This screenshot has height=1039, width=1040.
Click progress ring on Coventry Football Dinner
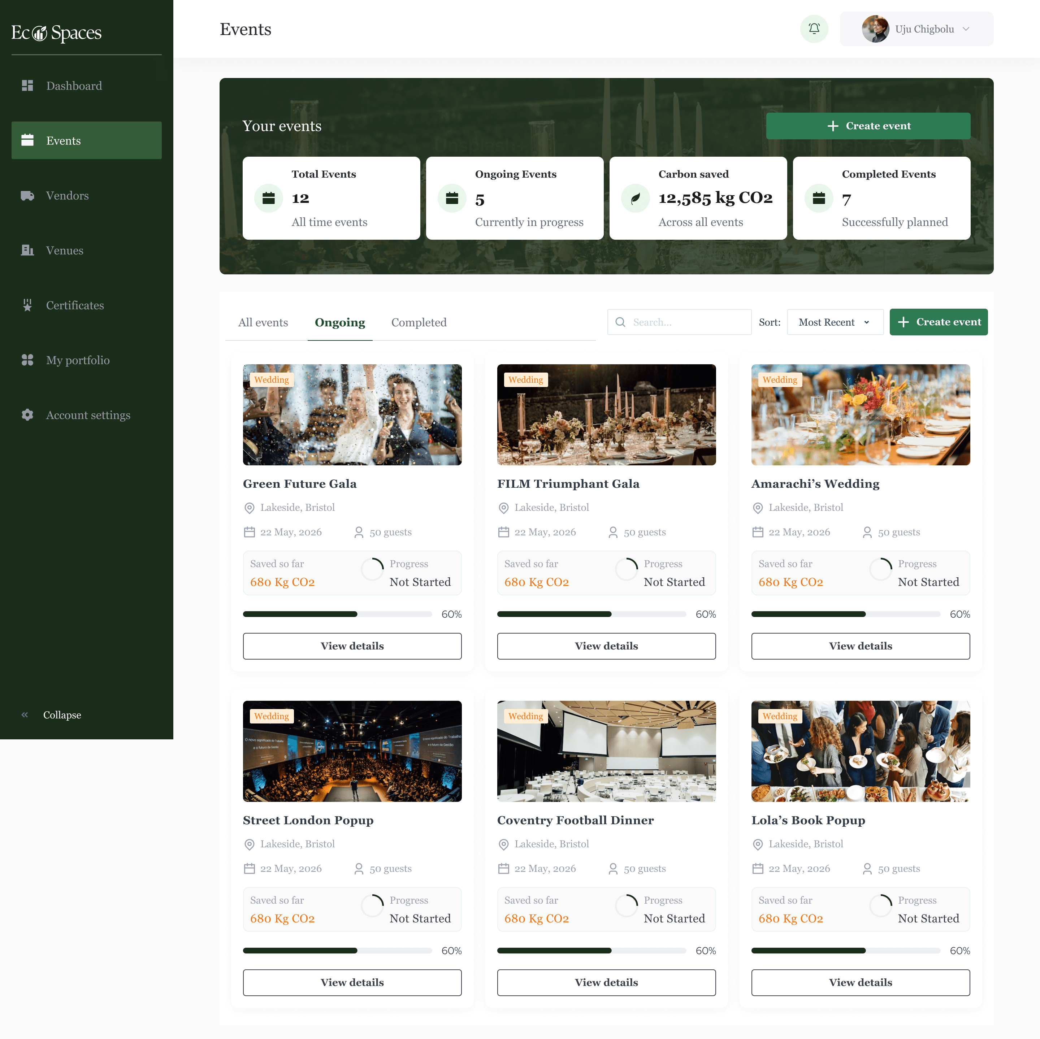coord(627,905)
